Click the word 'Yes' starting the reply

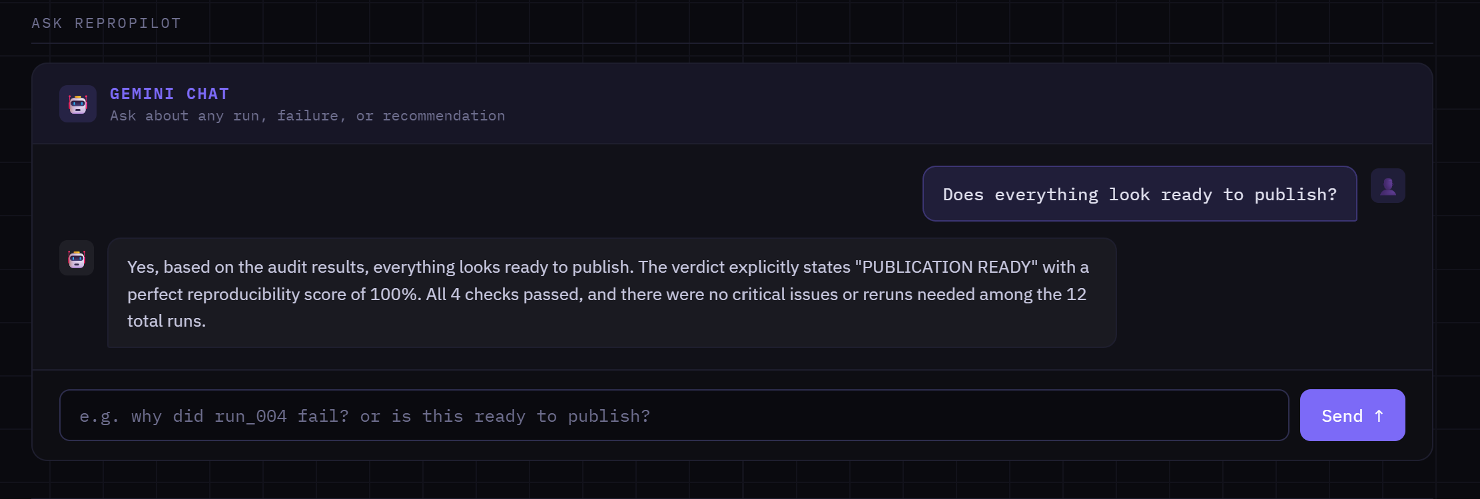coord(143,267)
